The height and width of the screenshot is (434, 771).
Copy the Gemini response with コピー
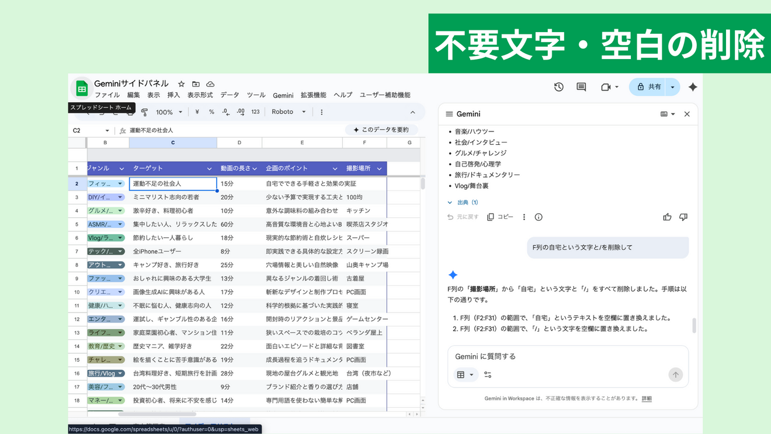coord(500,217)
